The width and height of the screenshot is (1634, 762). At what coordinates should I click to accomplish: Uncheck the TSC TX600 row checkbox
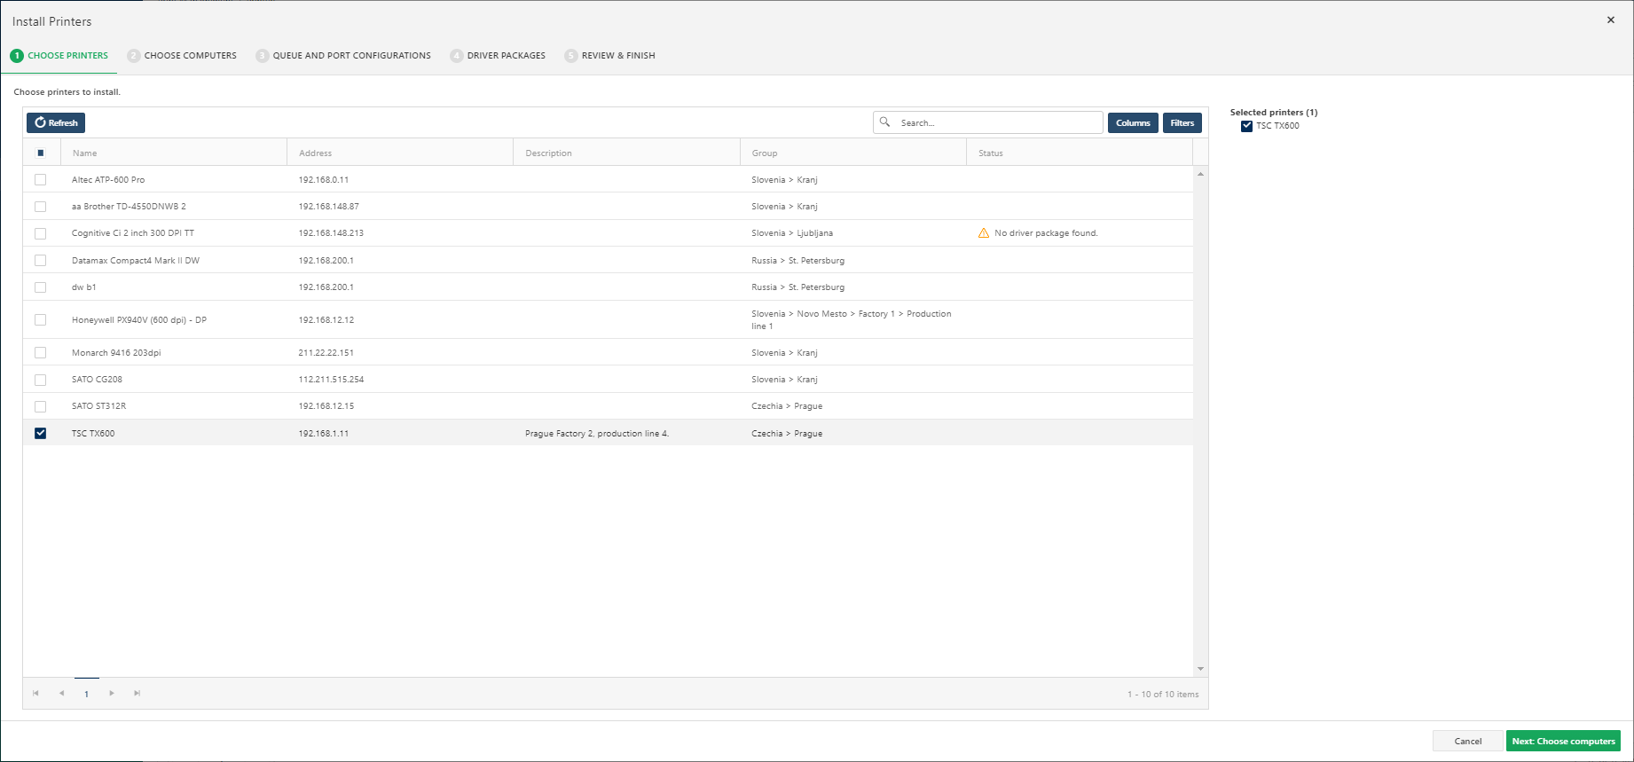coord(40,433)
